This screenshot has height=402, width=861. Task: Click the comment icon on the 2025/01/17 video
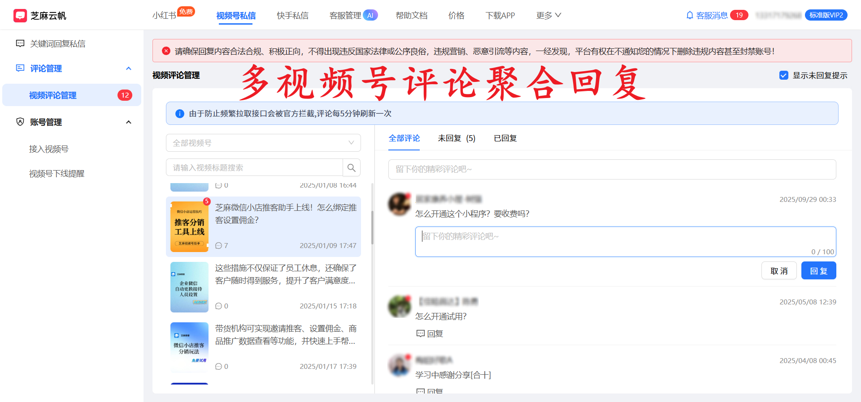tap(218, 366)
